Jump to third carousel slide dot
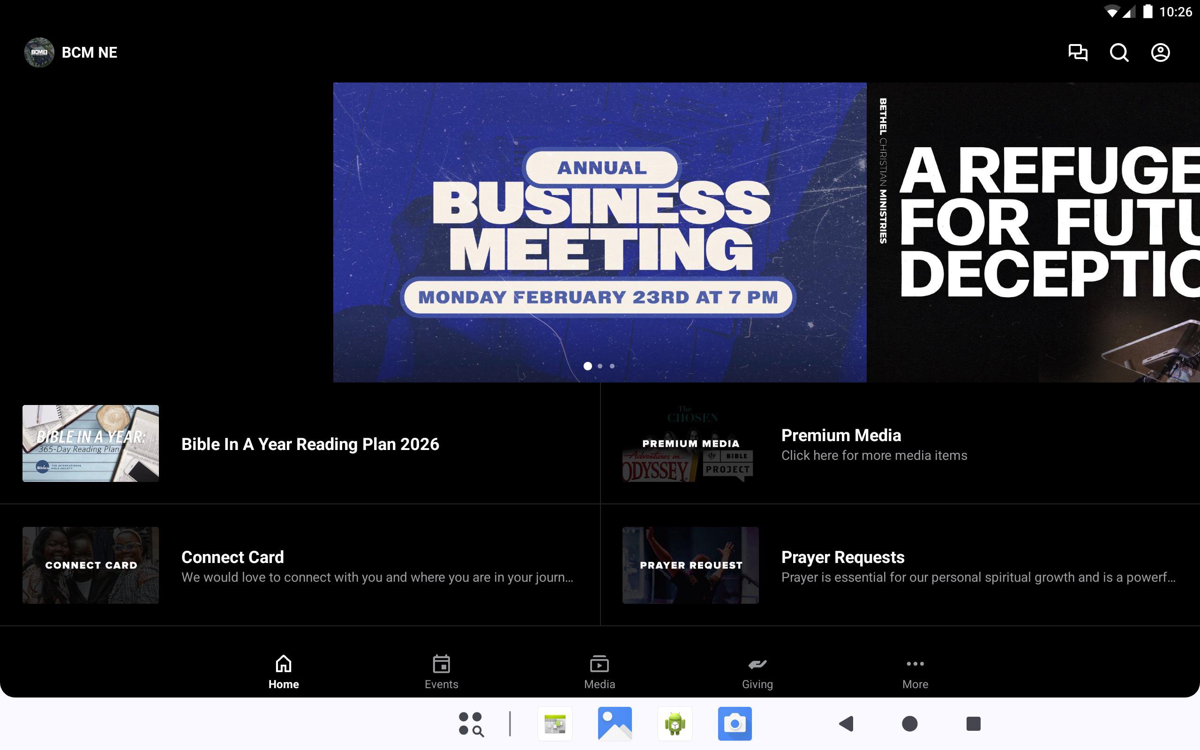The width and height of the screenshot is (1200, 750). [612, 366]
